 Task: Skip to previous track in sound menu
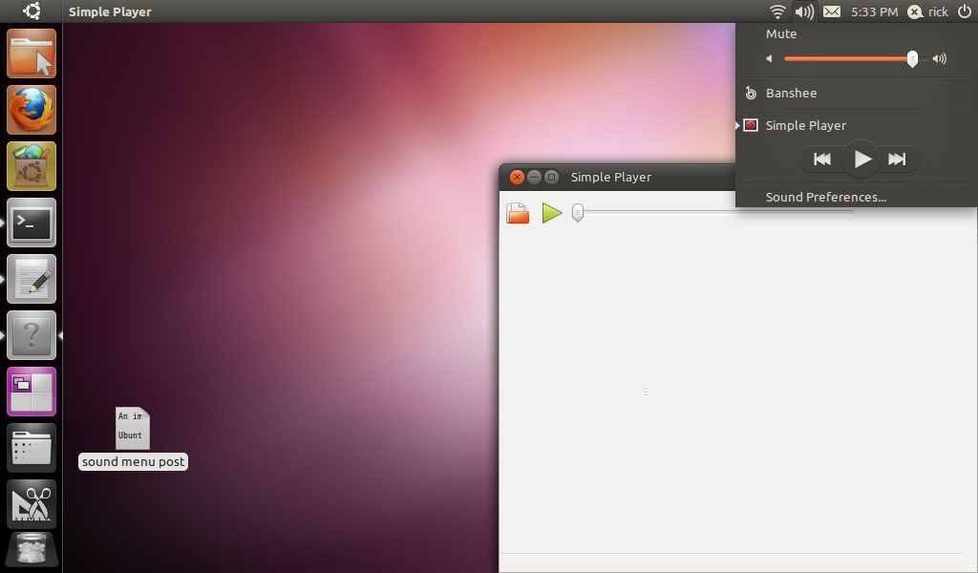(x=822, y=159)
